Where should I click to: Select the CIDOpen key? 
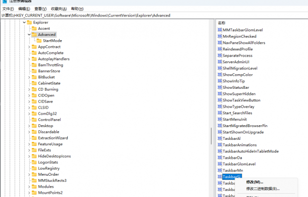point(46,95)
